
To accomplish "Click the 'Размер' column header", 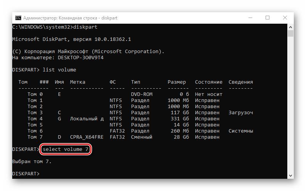I will [x=176, y=82].
